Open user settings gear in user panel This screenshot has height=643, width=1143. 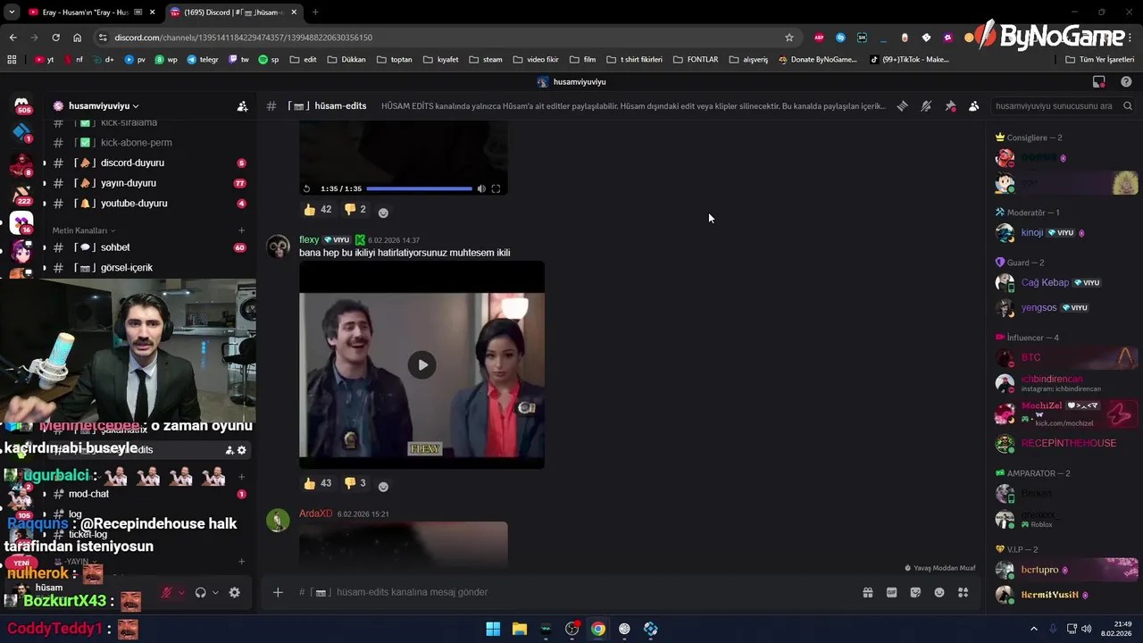[x=235, y=592]
